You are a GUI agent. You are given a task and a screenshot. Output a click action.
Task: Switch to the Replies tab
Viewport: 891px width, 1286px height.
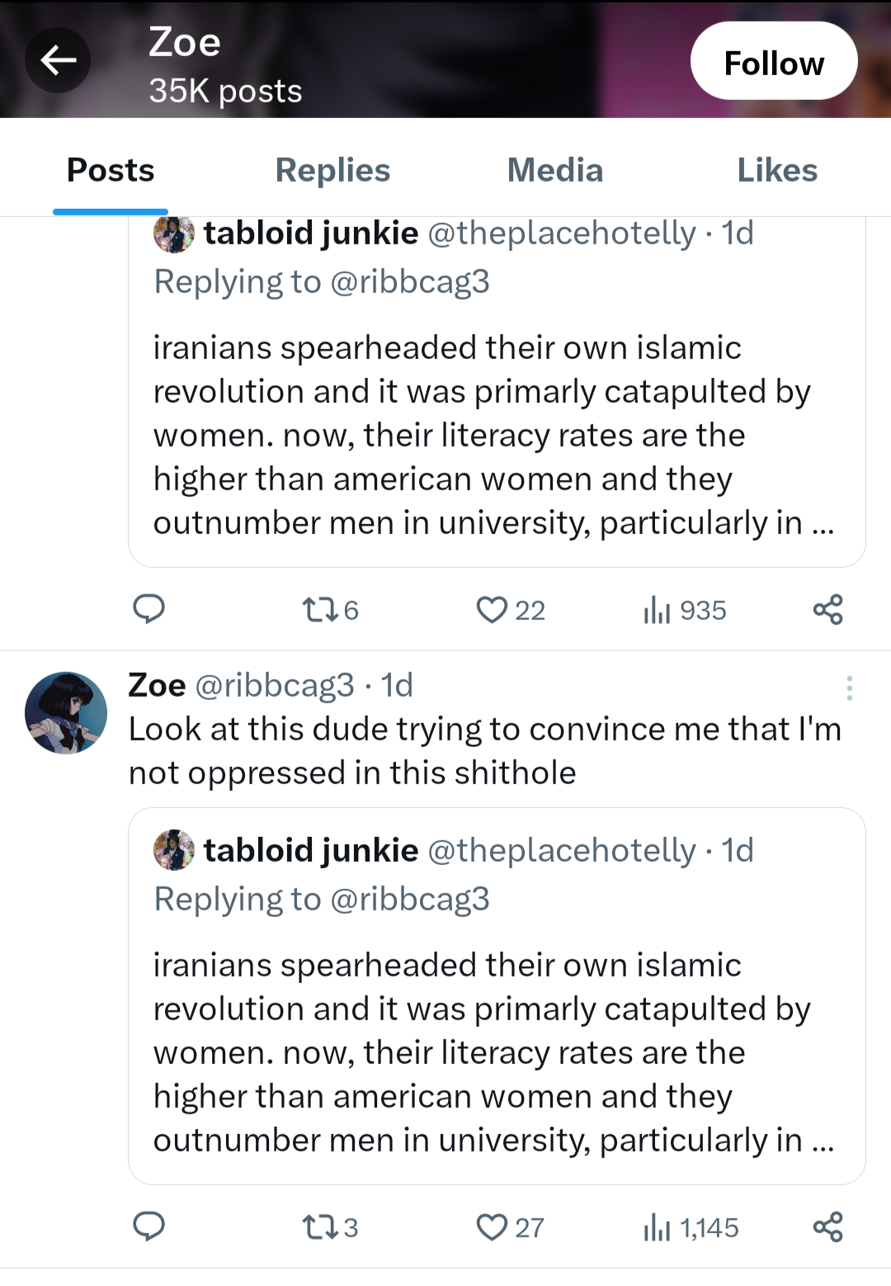[x=332, y=170]
